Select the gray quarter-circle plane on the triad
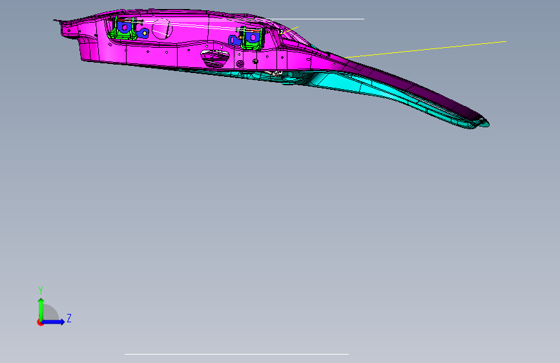Screen dimensions: 560x363 (50, 313)
